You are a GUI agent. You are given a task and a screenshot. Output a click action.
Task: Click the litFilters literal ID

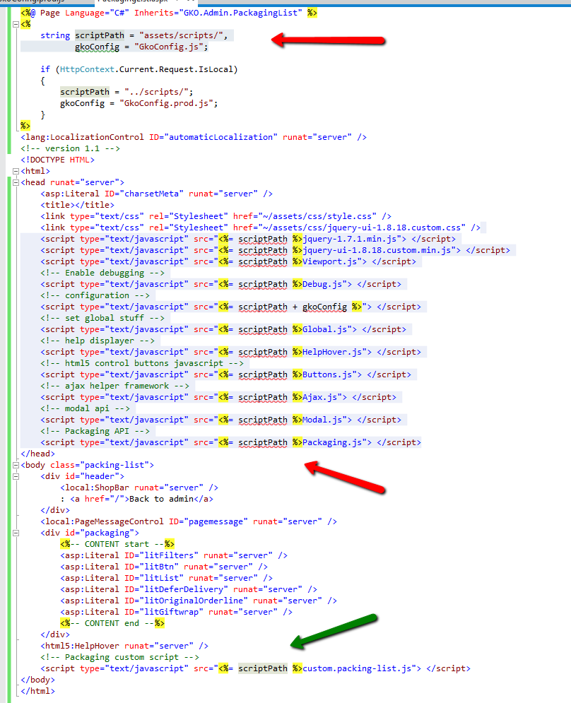(x=169, y=555)
